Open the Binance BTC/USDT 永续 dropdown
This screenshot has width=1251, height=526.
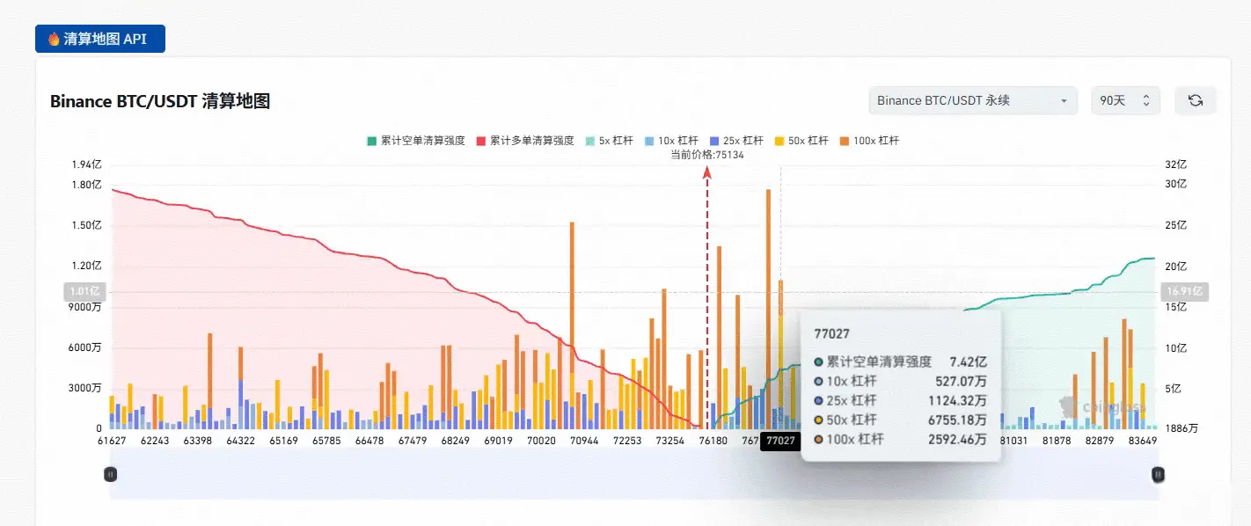pyautogui.click(x=972, y=100)
